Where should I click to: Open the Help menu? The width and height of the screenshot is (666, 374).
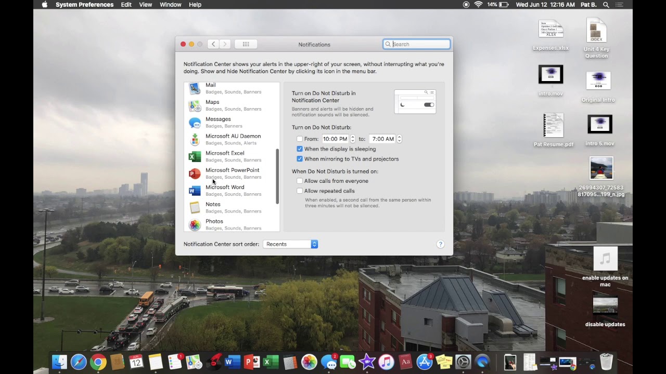(x=195, y=5)
